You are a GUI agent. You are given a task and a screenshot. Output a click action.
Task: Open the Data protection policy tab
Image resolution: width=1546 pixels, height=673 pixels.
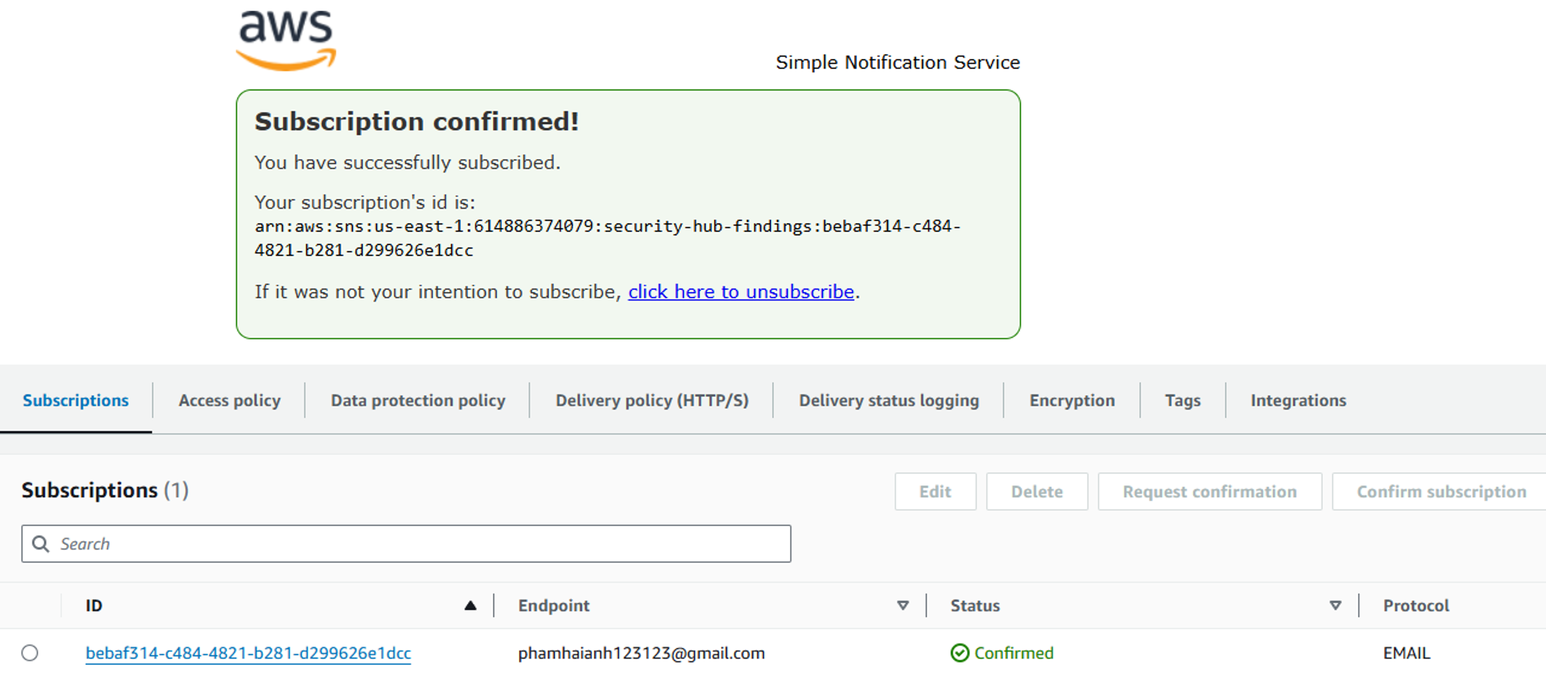pos(418,400)
